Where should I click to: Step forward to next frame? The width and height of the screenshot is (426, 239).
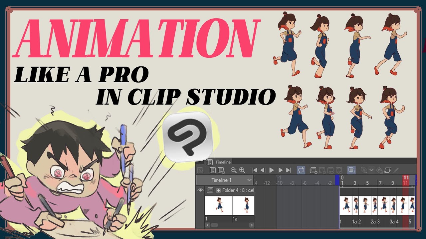click(x=280, y=170)
